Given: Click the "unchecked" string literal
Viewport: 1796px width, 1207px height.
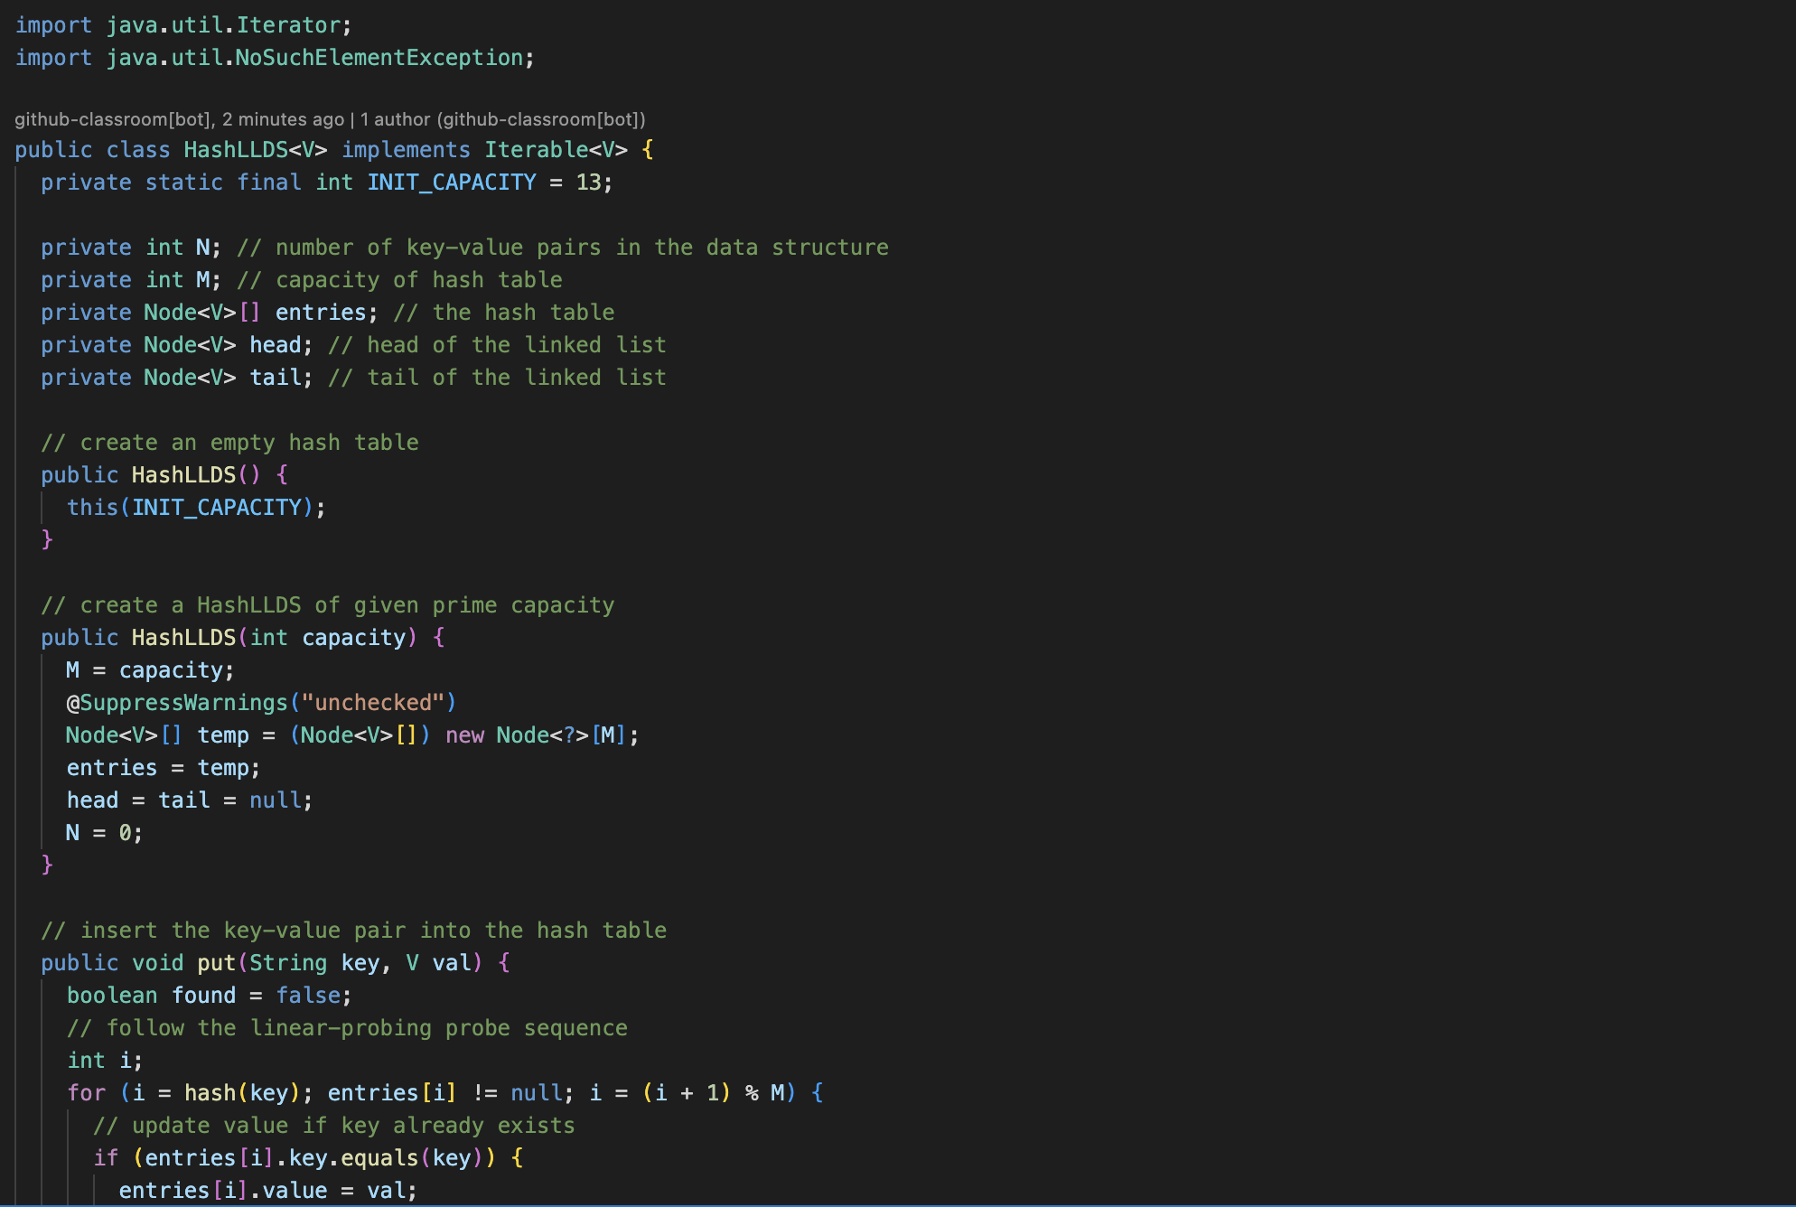Looking at the screenshot, I should [372, 703].
